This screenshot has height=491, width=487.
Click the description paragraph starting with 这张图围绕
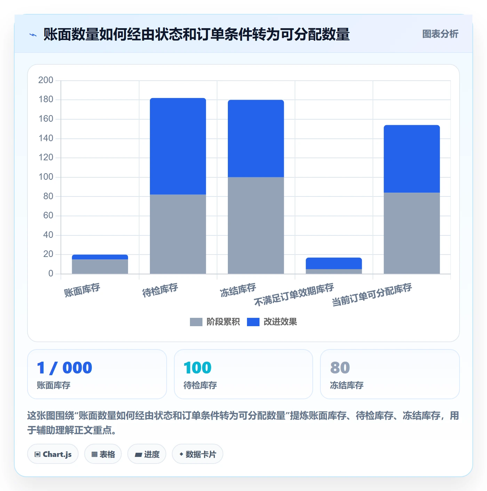(243, 423)
